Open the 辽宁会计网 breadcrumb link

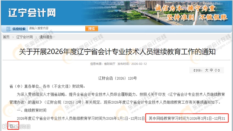tap(24, 37)
